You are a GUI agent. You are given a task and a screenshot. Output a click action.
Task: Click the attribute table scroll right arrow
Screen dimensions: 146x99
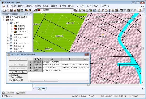click(87, 81)
